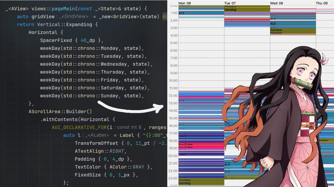Click the ATextAlign::RIGHT line
The height and width of the screenshot is (187, 334).
(x=101, y=151)
